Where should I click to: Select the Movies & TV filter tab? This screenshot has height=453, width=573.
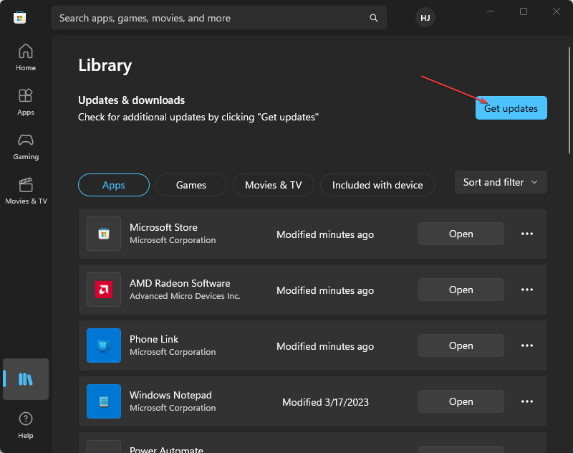pyautogui.click(x=274, y=185)
